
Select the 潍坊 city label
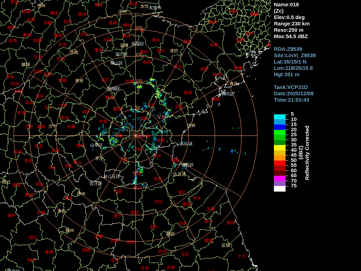(174, 51)
